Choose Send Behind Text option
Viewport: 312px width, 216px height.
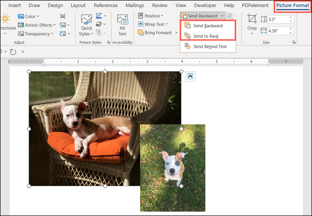(x=209, y=47)
